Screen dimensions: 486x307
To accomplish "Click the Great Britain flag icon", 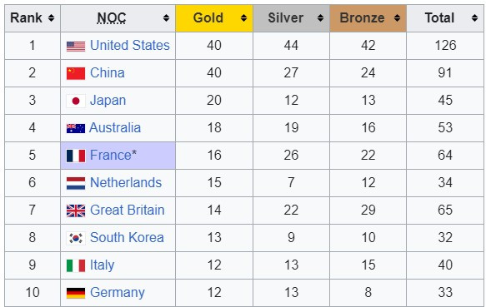I will tap(76, 210).
